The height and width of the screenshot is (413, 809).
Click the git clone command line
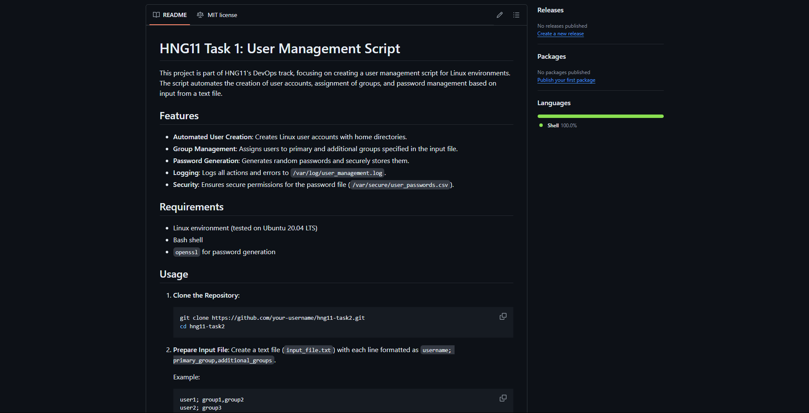click(x=272, y=318)
